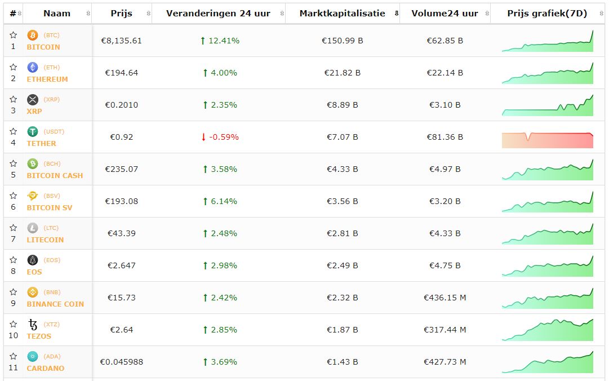Sort by the Prijs column arrows
Screen dimensions: 609x381
coord(148,14)
